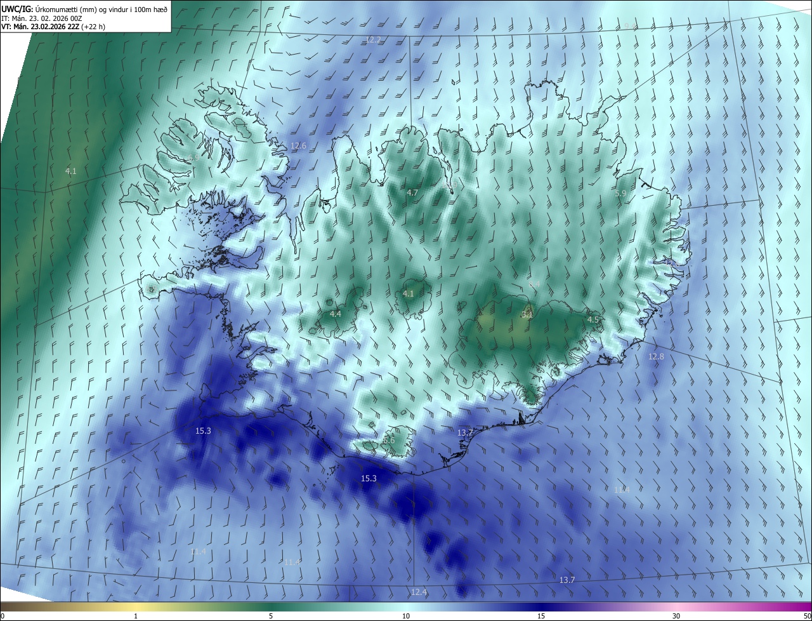Click the 12.2 value label on the map
The image size is (812, 621).
tap(374, 40)
